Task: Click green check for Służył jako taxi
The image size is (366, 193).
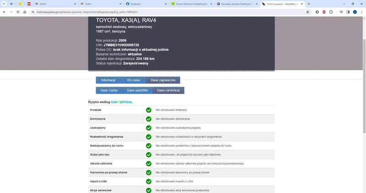Action: pyautogui.click(x=149, y=155)
